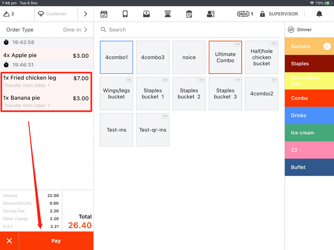Open the cash drawer icon

click(146, 14)
